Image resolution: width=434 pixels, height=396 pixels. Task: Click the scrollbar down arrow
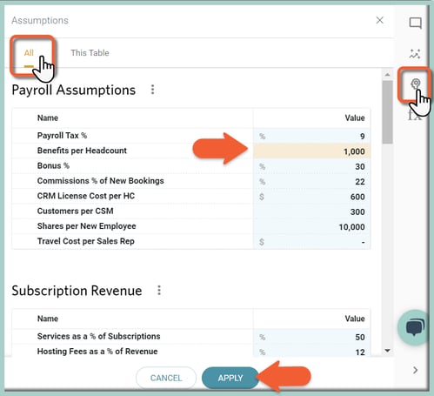coord(387,351)
